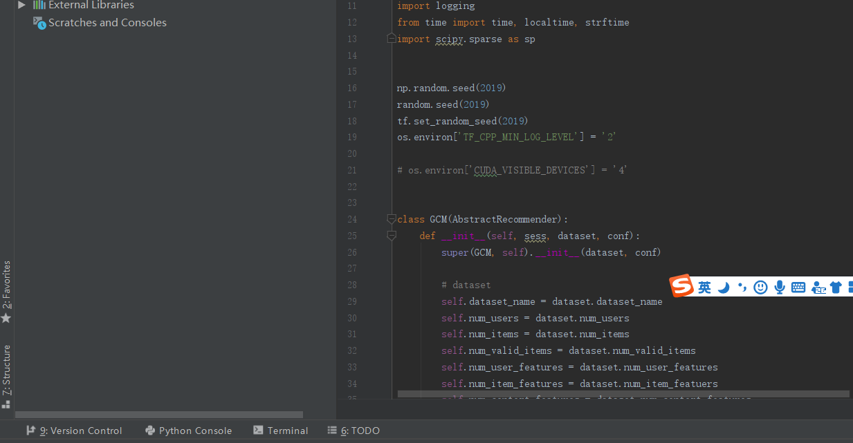This screenshot has height=443, width=853.
Task: Expand the External Libraries tree node
Action: pyautogui.click(x=21, y=5)
